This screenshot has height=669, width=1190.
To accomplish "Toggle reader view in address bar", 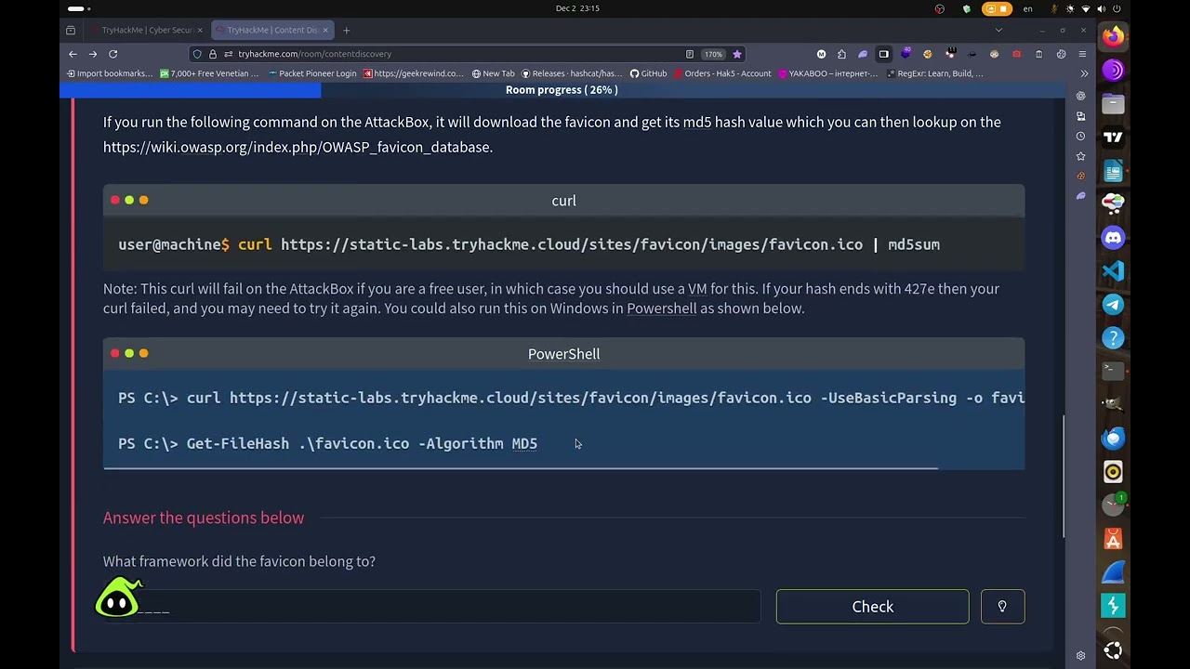I will [689, 54].
